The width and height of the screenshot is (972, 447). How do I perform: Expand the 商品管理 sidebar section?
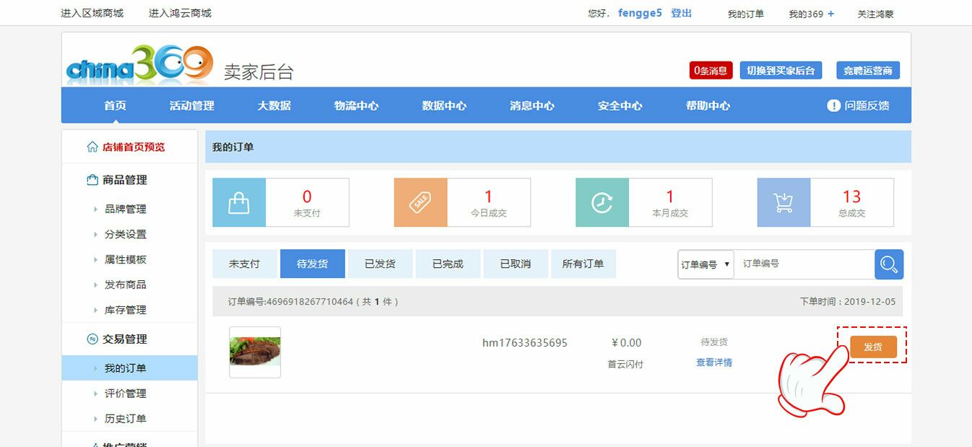tap(124, 180)
